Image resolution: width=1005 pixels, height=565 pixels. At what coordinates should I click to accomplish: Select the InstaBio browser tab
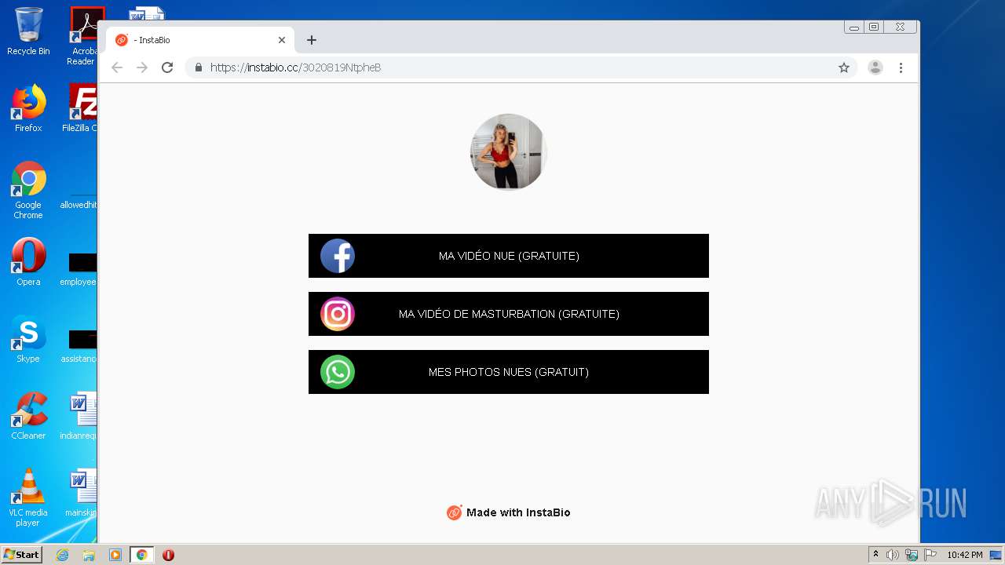tap(201, 40)
